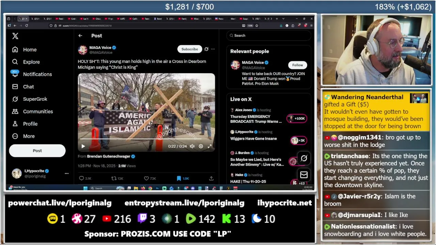Play the video in the post
The image size is (436, 245).
(x=83, y=146)
